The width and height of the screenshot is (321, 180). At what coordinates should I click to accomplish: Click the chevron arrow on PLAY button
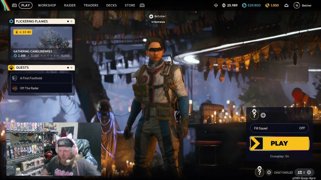[x=257, y=143]
